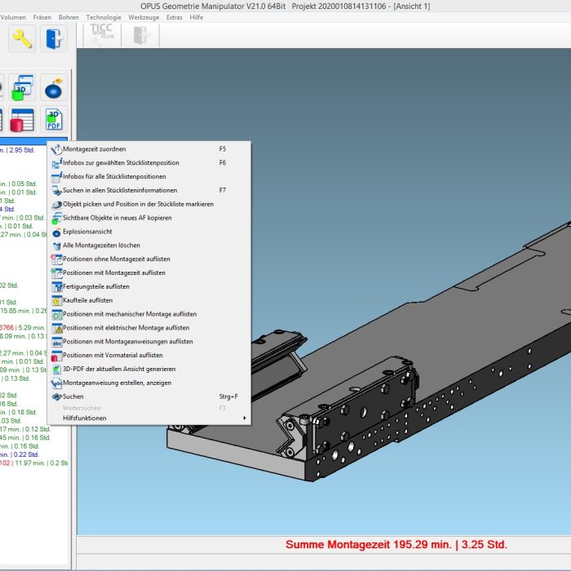Click the blue bomb explosion view icon

click(54, 87)
